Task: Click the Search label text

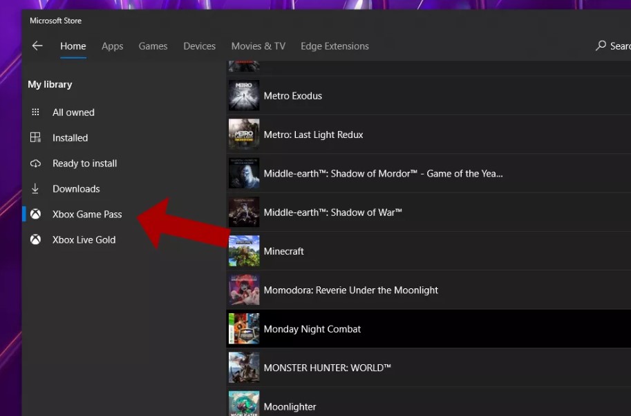Action: 620,46
